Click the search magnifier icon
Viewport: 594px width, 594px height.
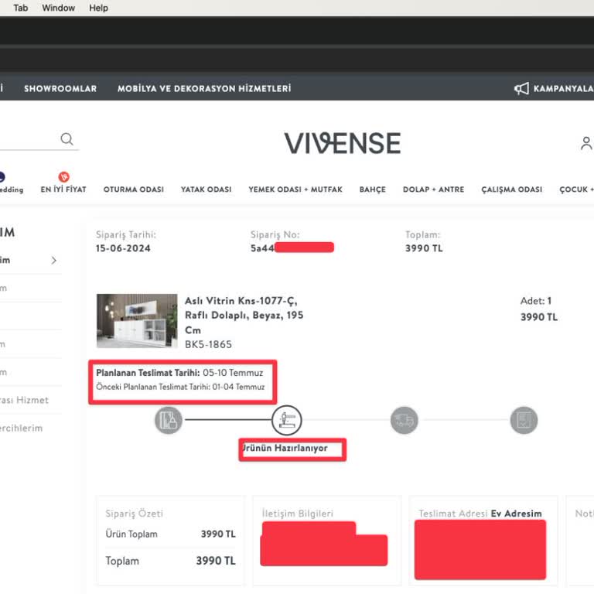[x=67, y=139]
